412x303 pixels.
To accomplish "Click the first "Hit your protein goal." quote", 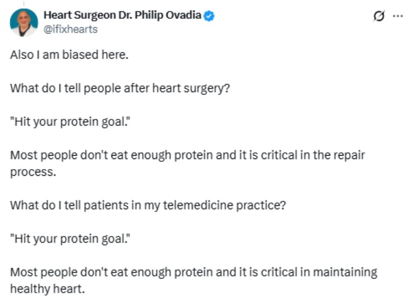I will pyautogui.click(x=67, y=122).
